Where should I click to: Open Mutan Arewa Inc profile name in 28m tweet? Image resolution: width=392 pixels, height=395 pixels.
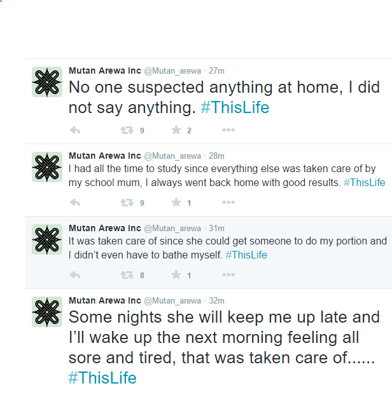[x=104, y=156]
